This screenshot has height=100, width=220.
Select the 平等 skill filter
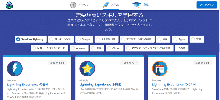coord(163,39)
